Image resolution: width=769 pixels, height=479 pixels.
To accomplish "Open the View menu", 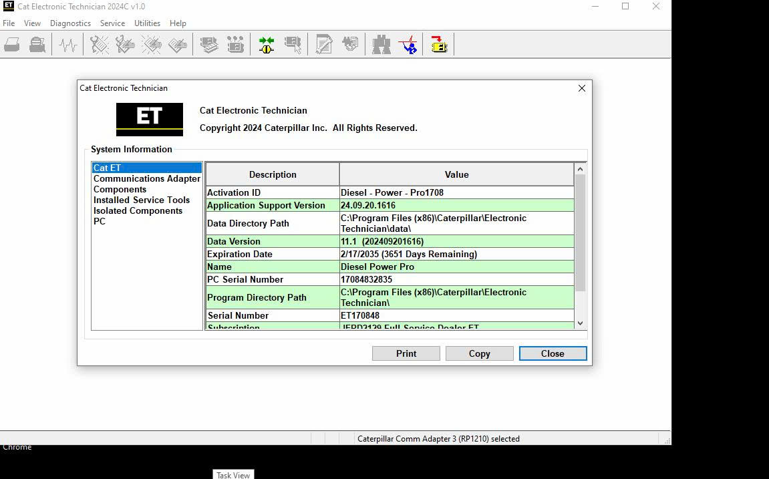I will click(32, 23).
